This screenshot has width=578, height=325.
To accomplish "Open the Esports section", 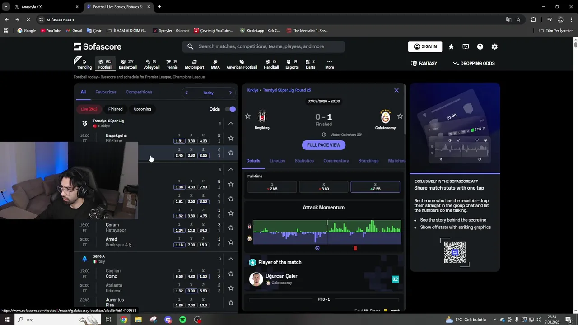I will (292, 64).
